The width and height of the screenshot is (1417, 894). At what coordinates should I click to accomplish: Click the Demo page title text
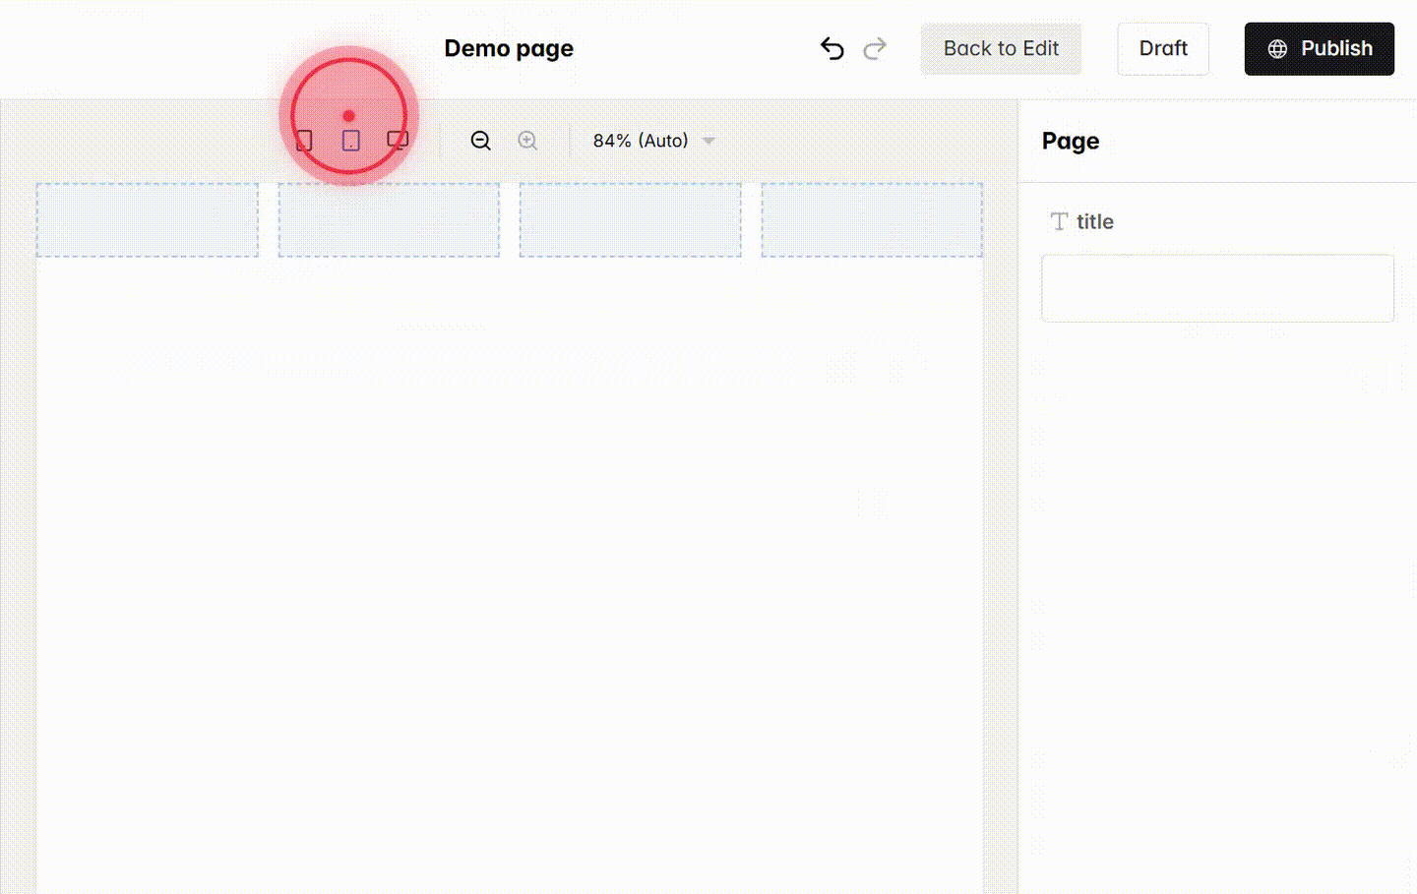[509, 48]
